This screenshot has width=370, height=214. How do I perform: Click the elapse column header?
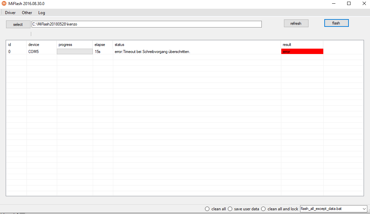pyautogui.click(x=103, y=45)
